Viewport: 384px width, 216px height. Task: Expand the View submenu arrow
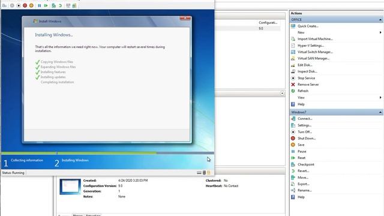click(x=380, y=97)
